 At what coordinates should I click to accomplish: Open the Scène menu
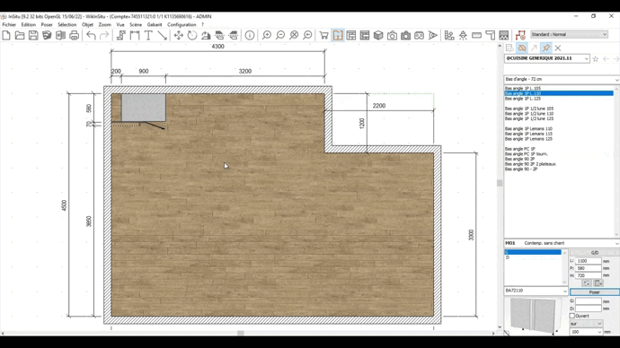pyautogui.click(x=136, y=24)
